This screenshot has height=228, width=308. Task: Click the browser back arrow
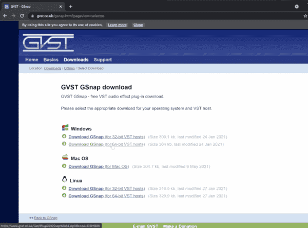point(5,16)
